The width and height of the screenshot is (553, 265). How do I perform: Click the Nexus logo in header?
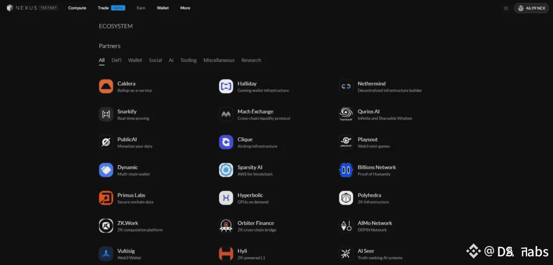pos(22,8)
